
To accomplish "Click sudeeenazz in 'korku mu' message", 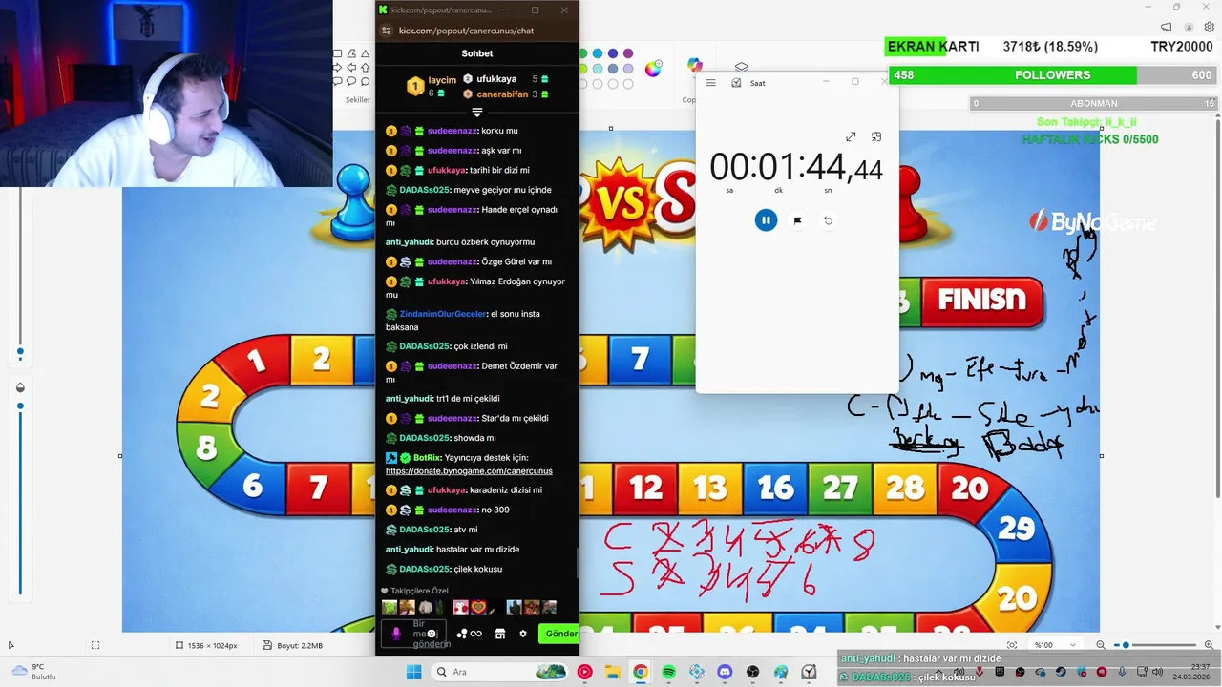I will tap(452, 131).
